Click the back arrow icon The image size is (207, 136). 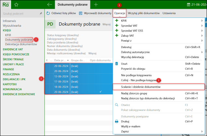(50, 5)
